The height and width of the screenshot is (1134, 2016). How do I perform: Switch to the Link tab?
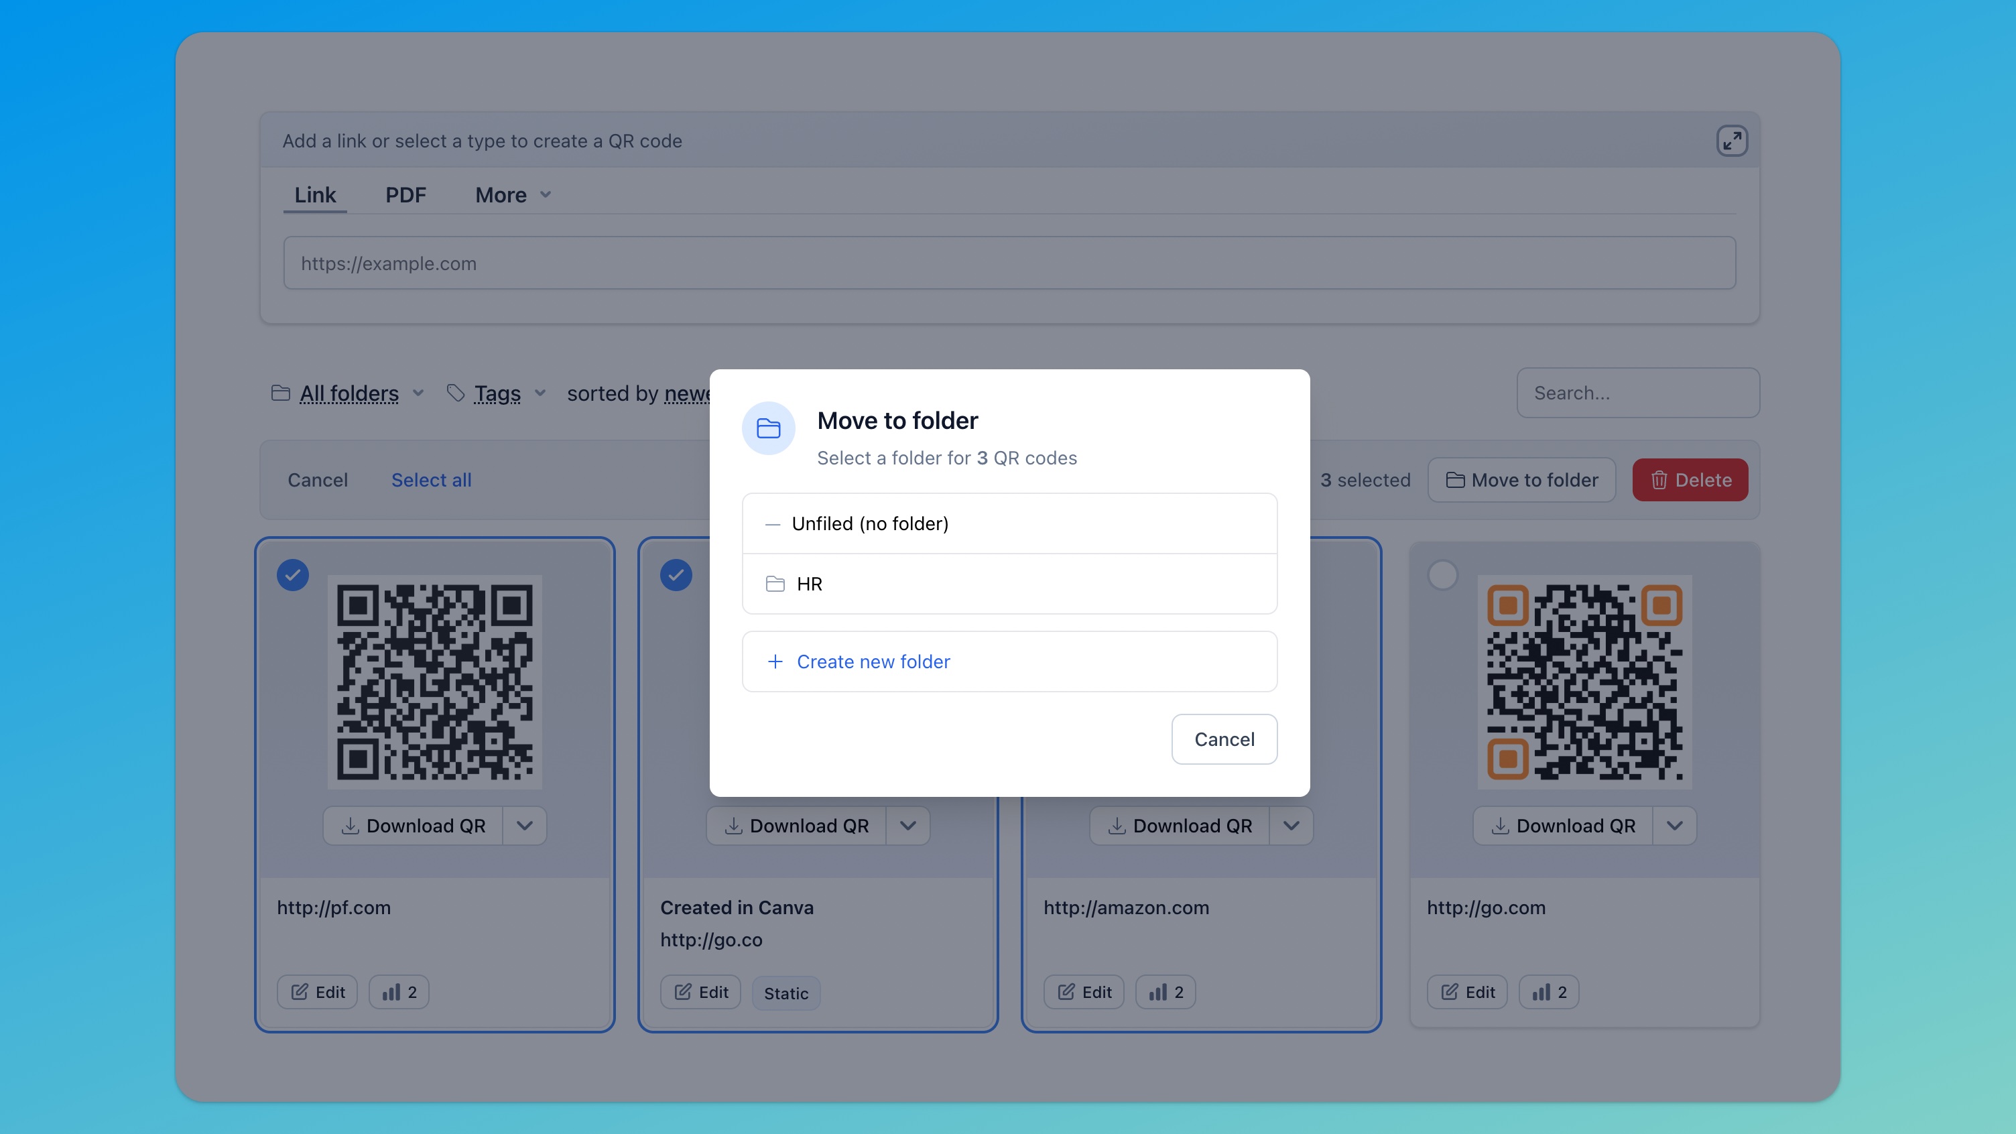[314, 194]
